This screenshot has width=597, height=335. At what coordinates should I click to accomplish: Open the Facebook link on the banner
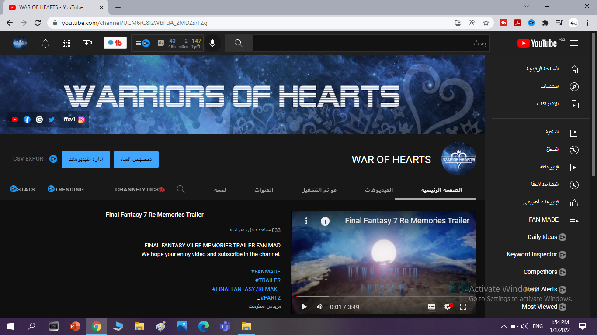pos(27,120)
